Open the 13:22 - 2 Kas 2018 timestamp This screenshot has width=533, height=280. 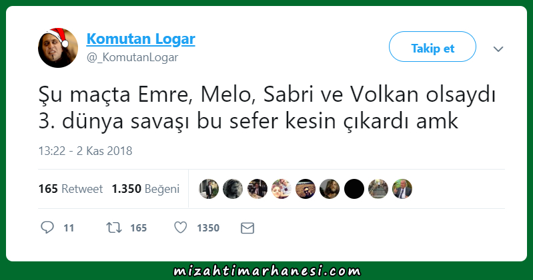[x=85, y=151]
